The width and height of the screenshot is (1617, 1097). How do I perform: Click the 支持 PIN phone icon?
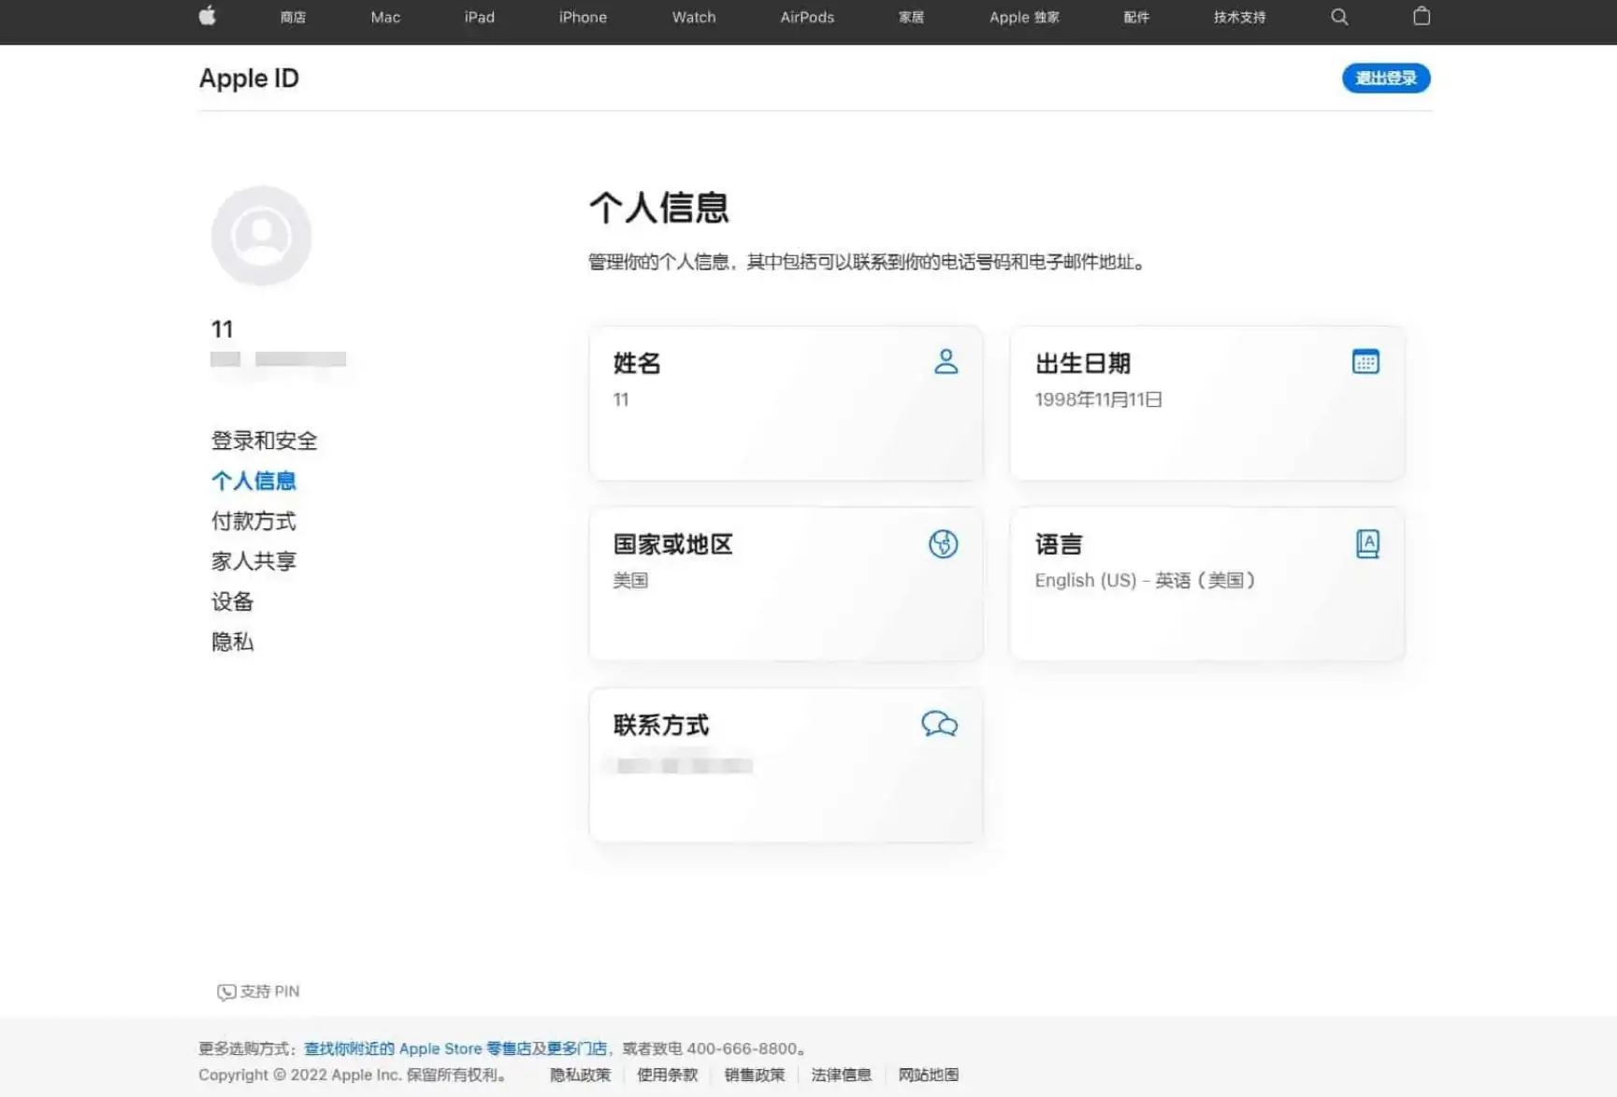pyautogui.click(x=226, y=991)
